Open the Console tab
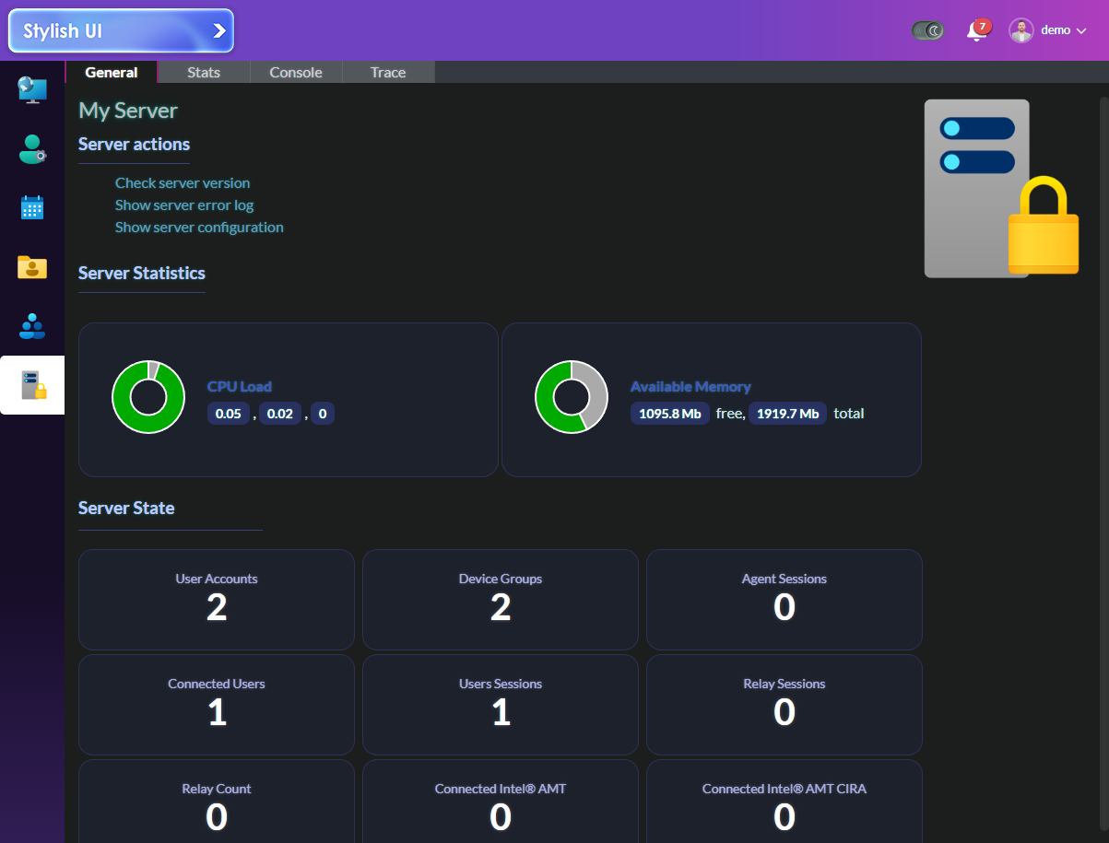This screenshot has height=843, width=1109. [295, 72]
